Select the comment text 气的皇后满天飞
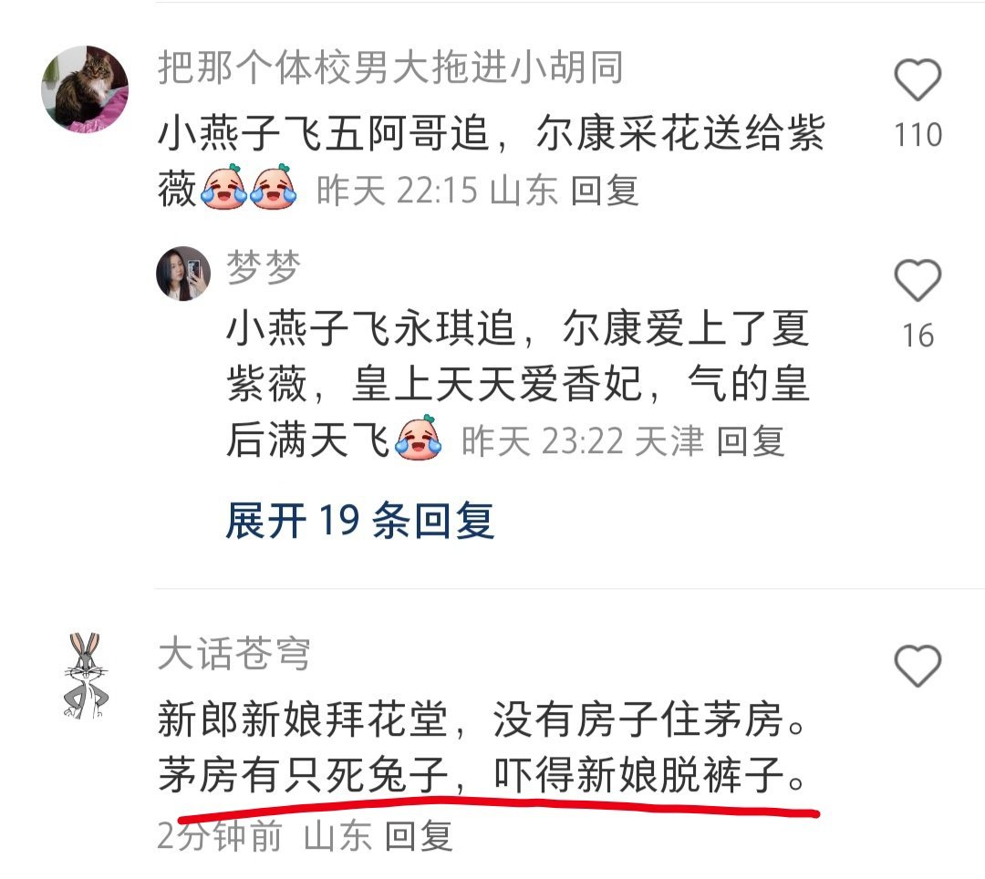 tap(518, 411)
